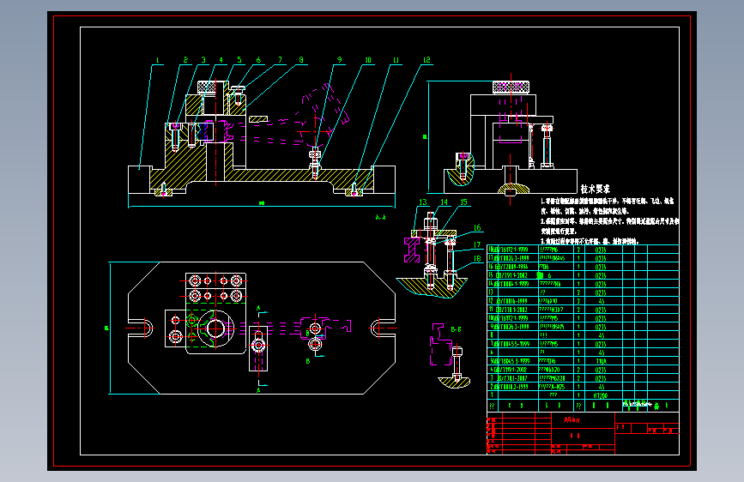Pick part callout number 15

click(463, 202)
